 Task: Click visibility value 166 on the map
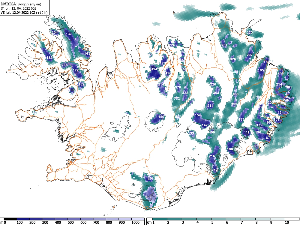269,122
